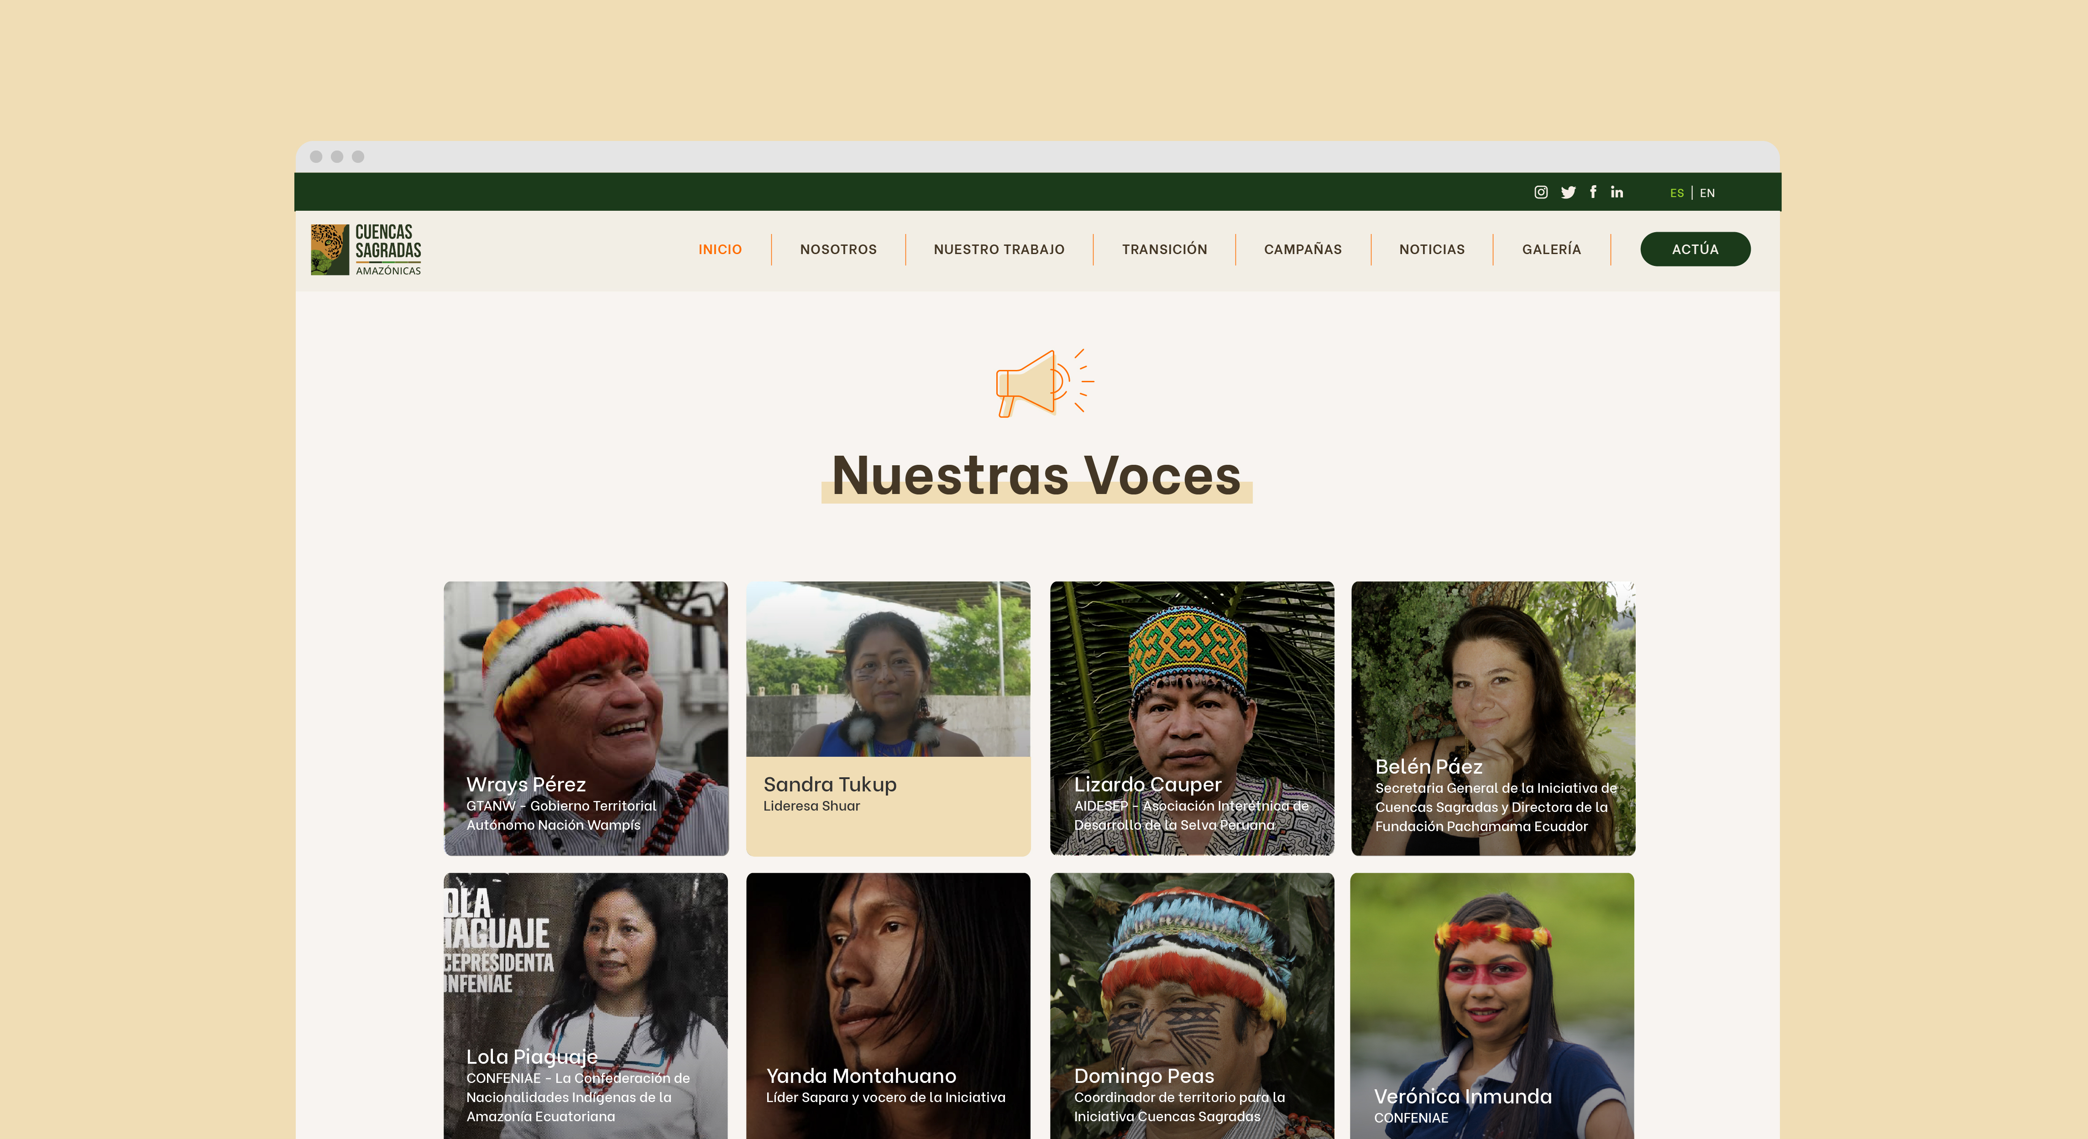Open the Campañas menu item
This screenshot has height=1139, width=2088.
coord(1303,250)
